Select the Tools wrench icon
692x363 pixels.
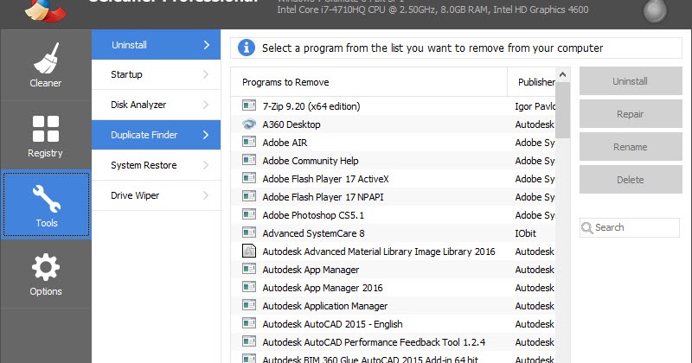pyautogui.click(x=47, y=199)
